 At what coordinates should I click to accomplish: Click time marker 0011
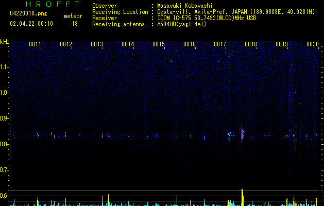35,44
